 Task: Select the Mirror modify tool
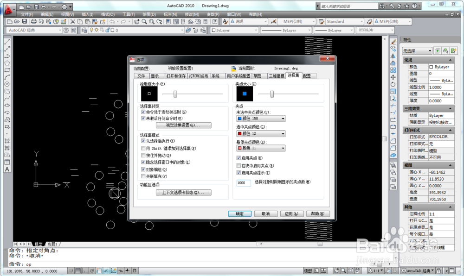[393, 56]
